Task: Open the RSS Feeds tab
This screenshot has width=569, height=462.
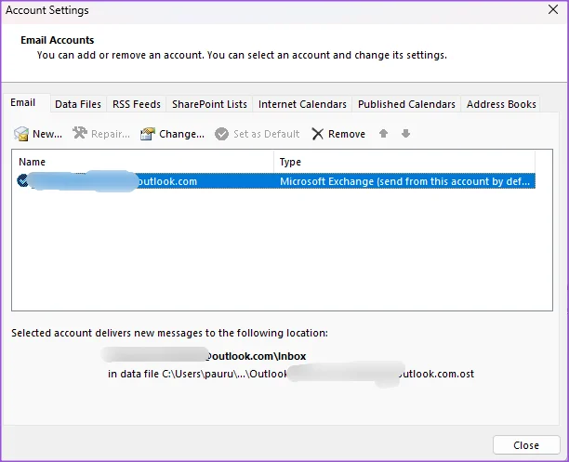Action: point(137,104)
